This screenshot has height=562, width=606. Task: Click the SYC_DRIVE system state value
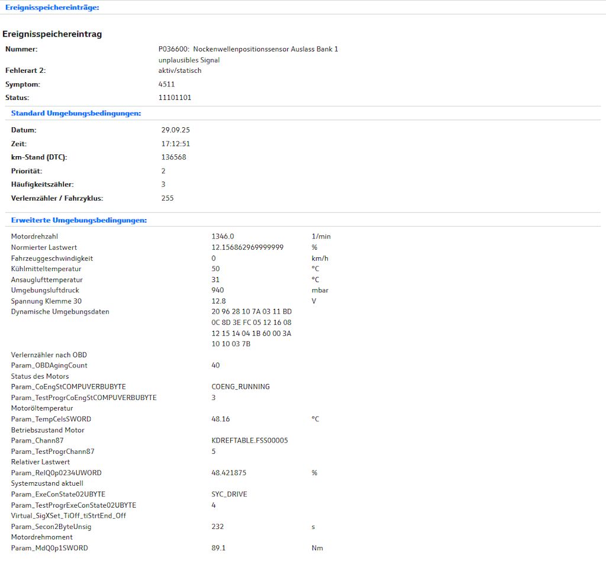tap(229, 494)
